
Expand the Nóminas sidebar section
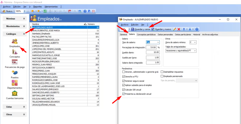[15, 19]
